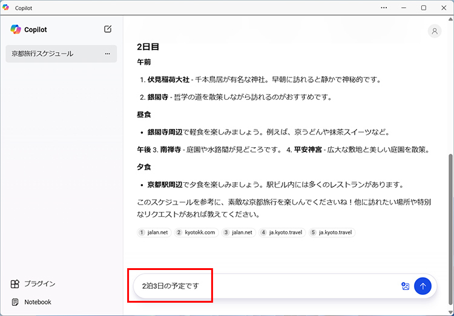Screen dimensions: 454x316
Task: Open first jalan.net source citation
Action: coord(154,232)
